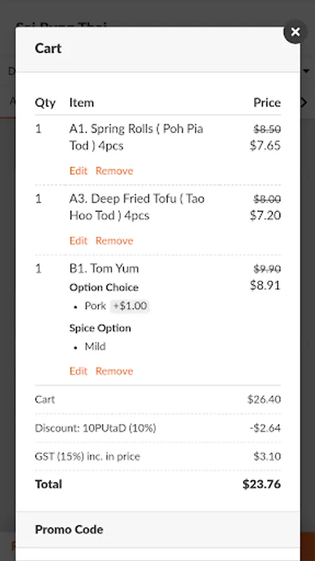
Task: Select the A1 Spring Rolls item name
Action: 136,137
